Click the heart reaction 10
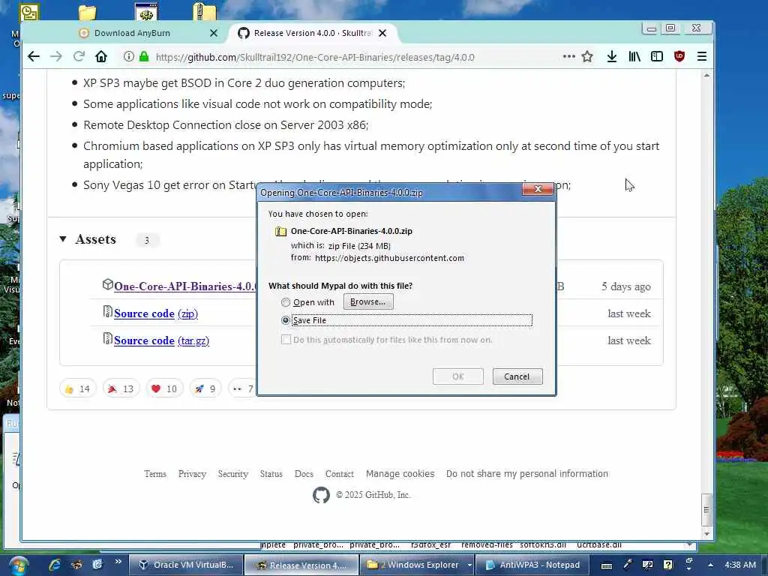The image size is (768, 576). [x=164, y=388]
